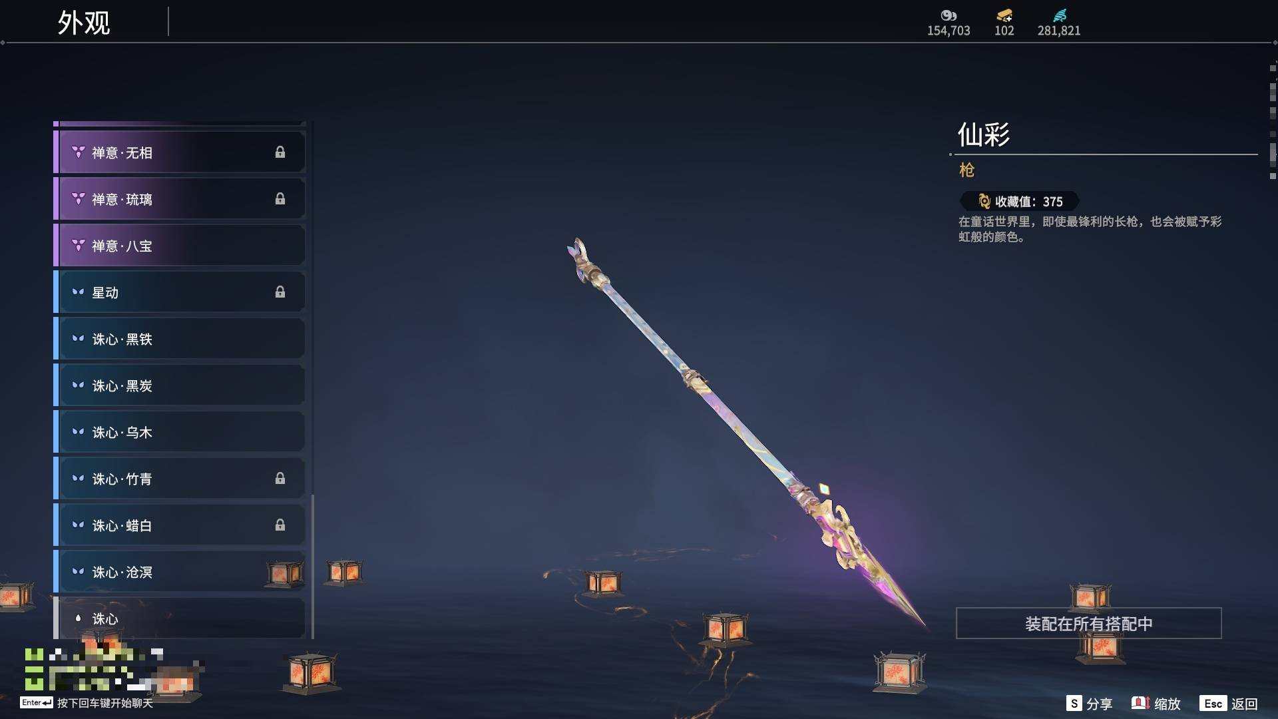Screen dimensions: 1278x719
Task: Click the collection value icon beside 收藏值
Action: [x=984, y=201]
